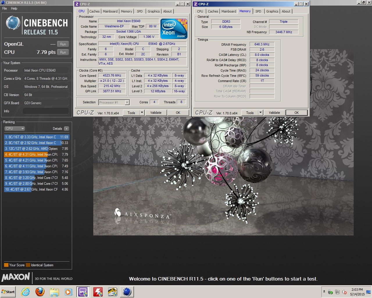Switch to Cinebench sphere icon in taskbar
Image resolution: width=372 pixels, height=298 pixels.
[127, 292]
